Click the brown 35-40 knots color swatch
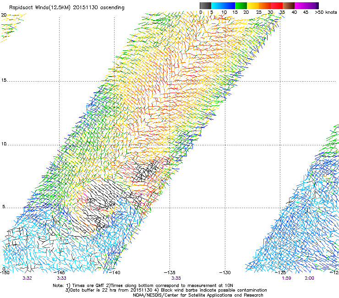Viewport: 339px width, 298px height. pyautogui.click(x=289, y=6)
